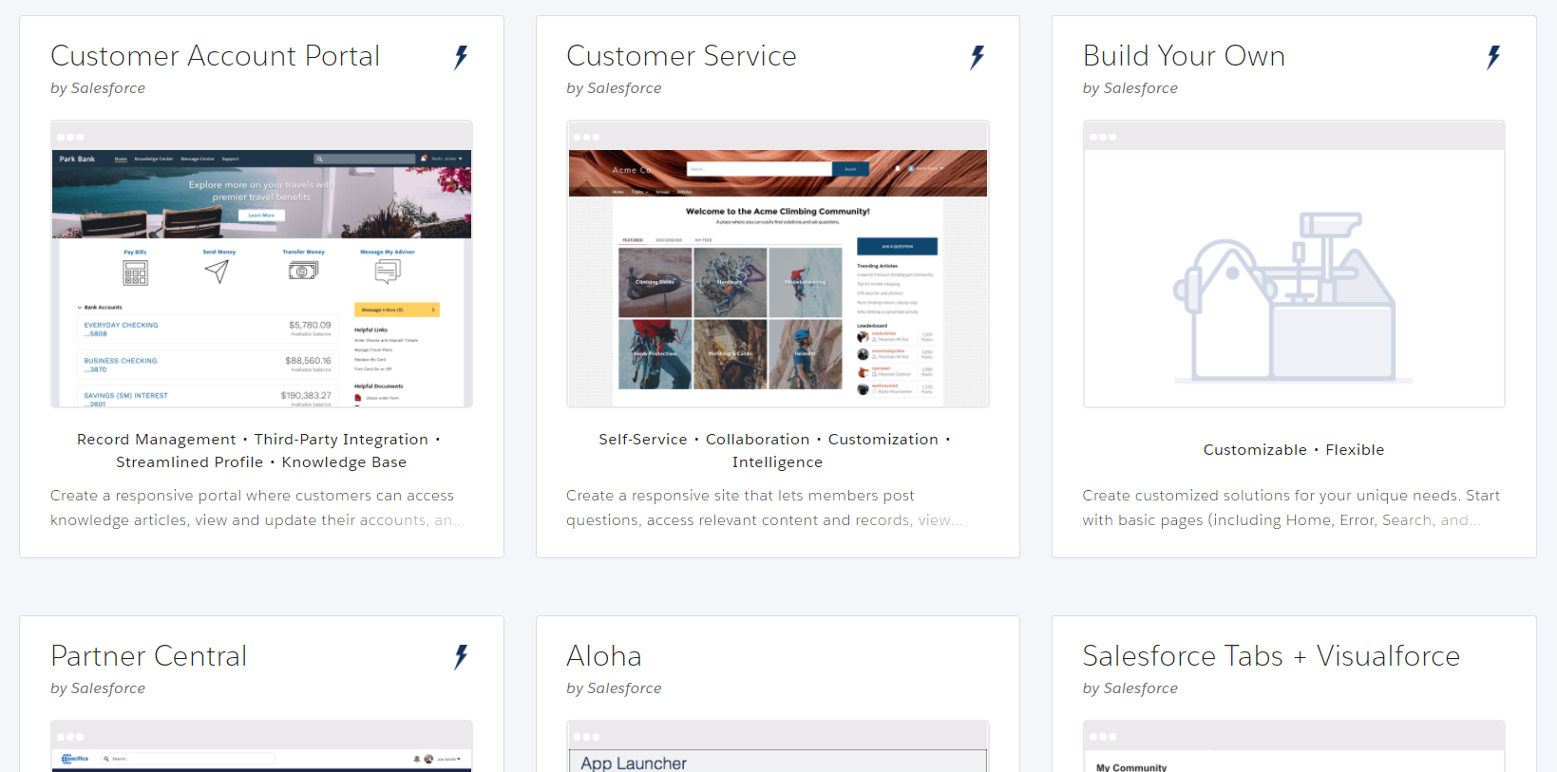Select the Customer Account Portal preview thumbnail
Image resolution: width=1557 pixels, height=772 pixels.
[261, 264]
